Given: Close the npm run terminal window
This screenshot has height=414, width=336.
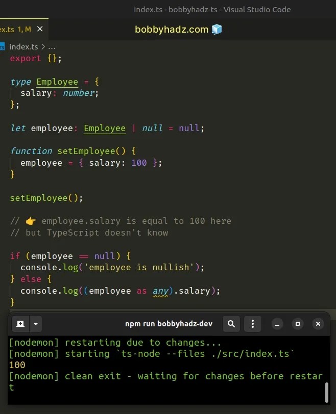Looking at the screenshot, I should (x=318, y=324).
